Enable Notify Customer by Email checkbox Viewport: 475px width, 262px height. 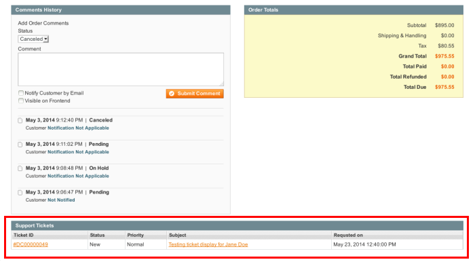tap(21, 93)
